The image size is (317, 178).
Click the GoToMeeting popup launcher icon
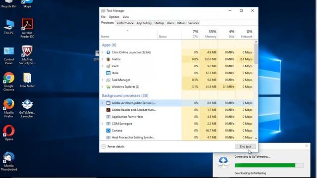pyautogui.click(x=223, y=162)
